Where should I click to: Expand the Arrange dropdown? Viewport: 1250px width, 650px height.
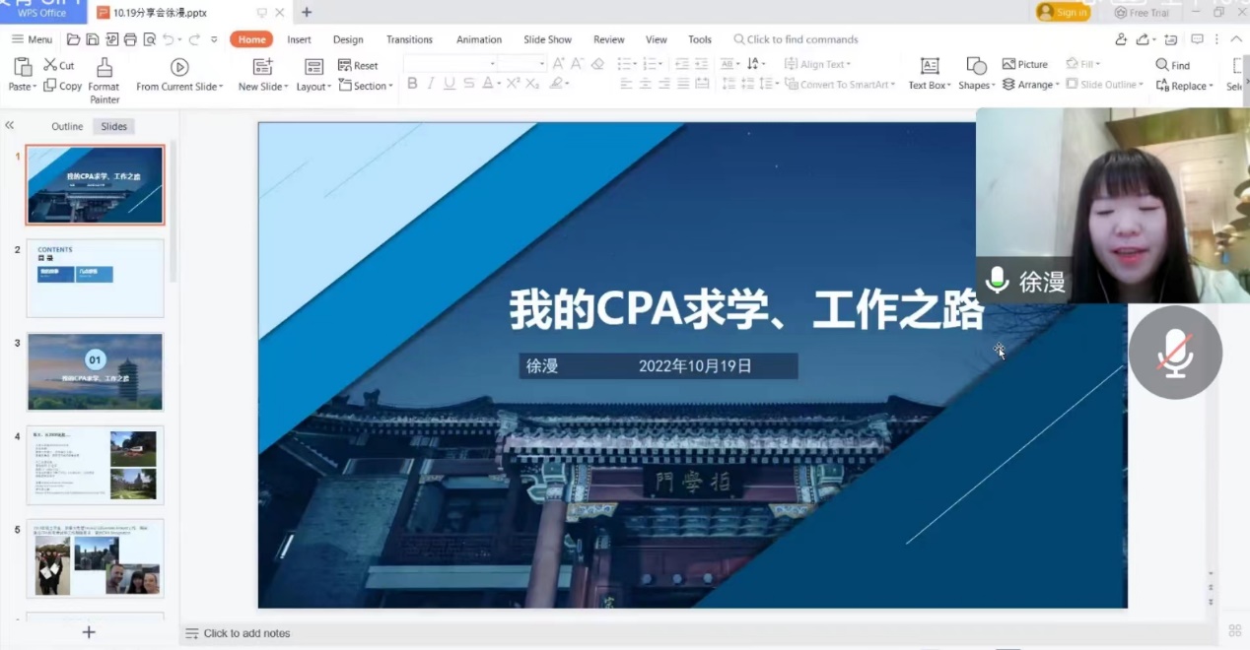coord(1030,85)
